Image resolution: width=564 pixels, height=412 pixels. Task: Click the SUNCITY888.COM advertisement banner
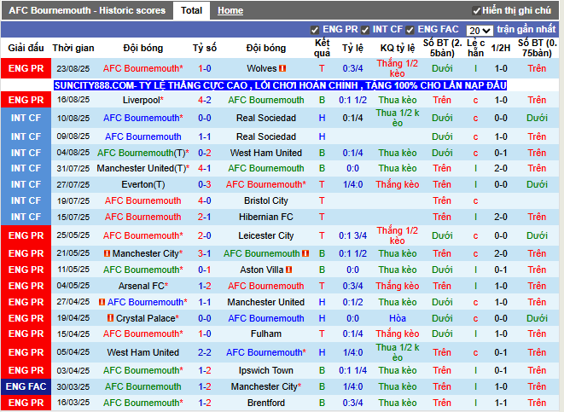pos(280,85)
